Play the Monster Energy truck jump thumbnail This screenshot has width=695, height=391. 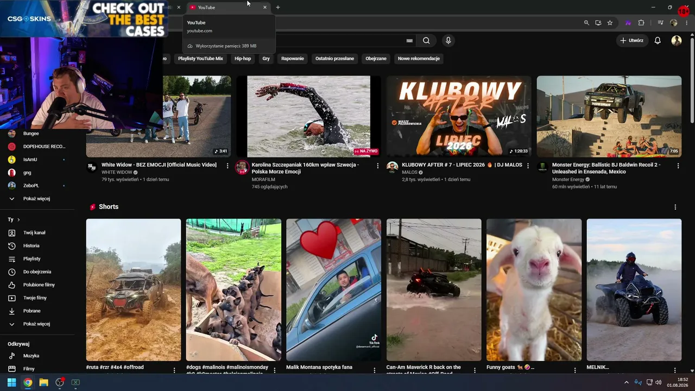click(x=609, y=116)
